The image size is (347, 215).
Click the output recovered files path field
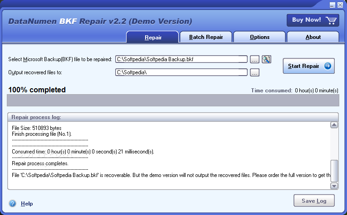coord(181,72)
